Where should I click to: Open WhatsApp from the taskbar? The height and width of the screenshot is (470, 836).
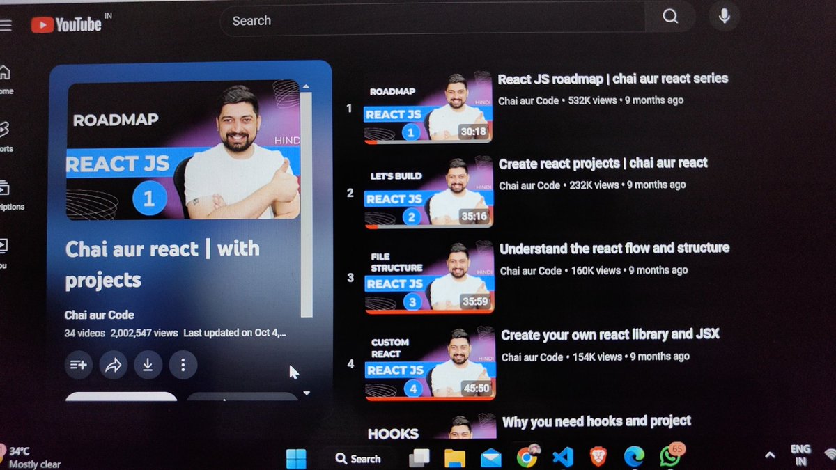669,456
